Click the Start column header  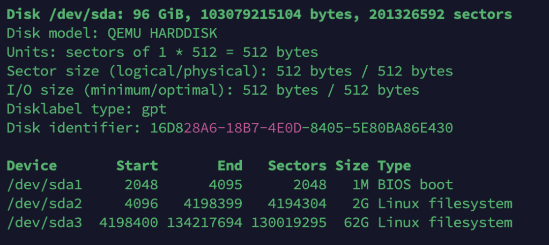137,166
